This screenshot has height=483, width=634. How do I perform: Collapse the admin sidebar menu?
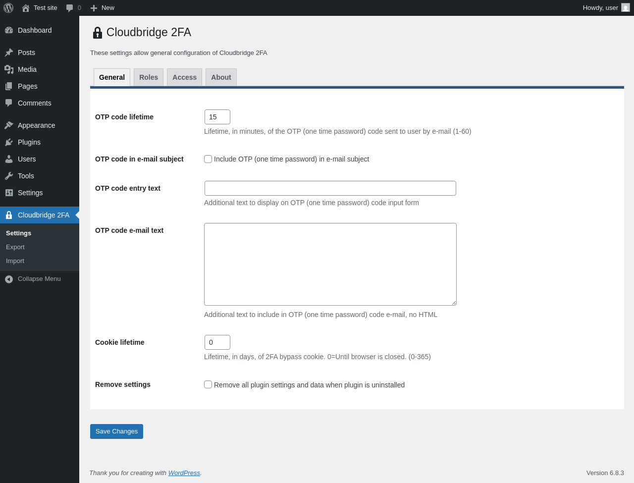coord(33,279)
